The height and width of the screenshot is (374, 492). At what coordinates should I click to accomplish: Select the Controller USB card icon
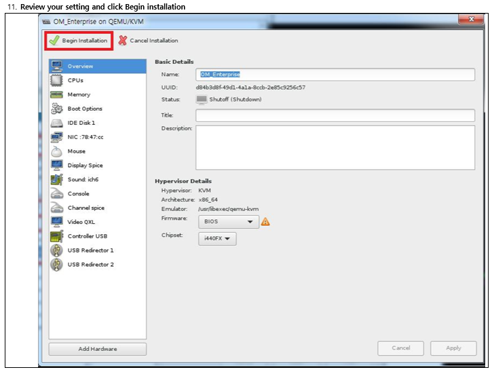pyautogui.click(x=57, y=236)
